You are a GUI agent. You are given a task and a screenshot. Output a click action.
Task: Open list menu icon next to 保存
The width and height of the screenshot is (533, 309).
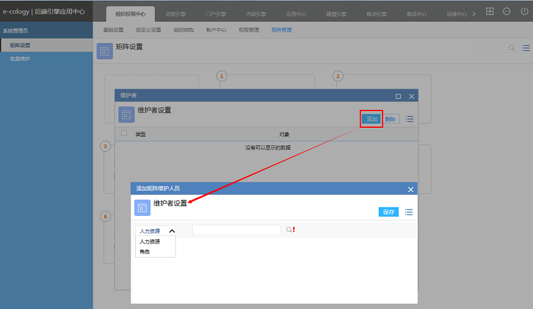[408, 212]
